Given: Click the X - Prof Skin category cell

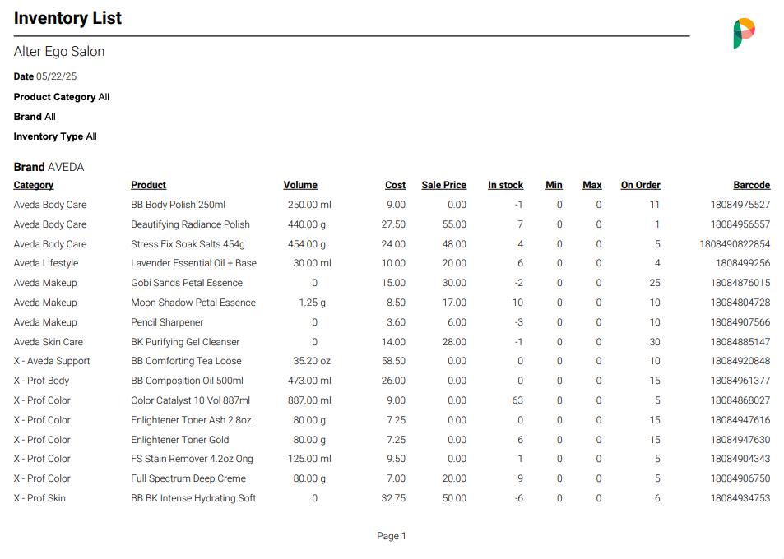Looking at the screenshot, I should pyautogui.click(x=39, y=498).
